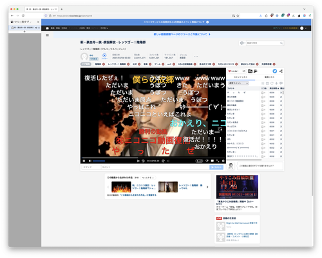
Task: Click the video search input field
Action: pyautogui.click(x=263, y=43)
